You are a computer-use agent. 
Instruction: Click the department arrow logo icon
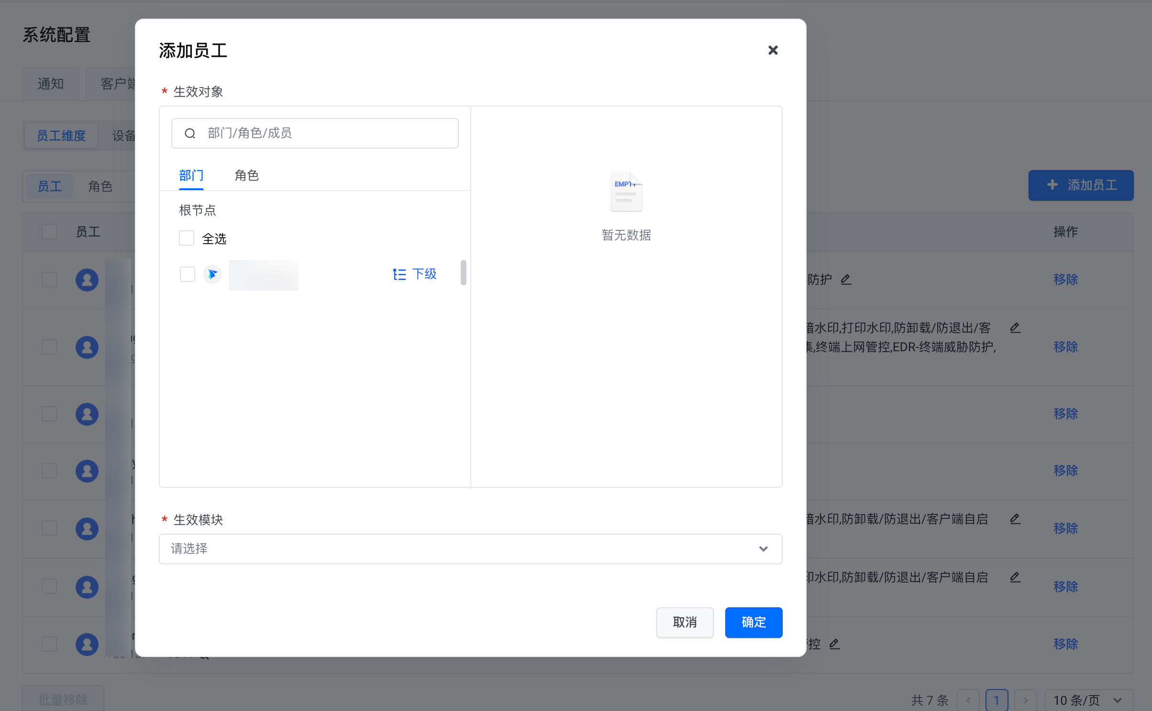tap(212, 274)
